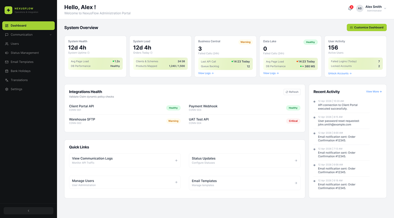The height and width of the screenshot is (218, 394).
Task: Click the System Health card's DB Performance row
Action: coord(95,66)
